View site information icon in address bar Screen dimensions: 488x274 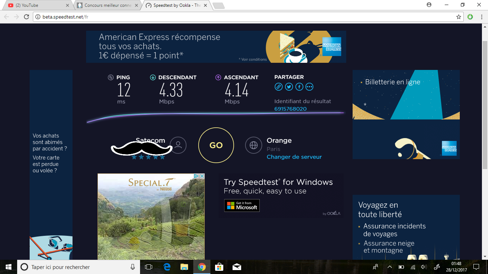(x=38, y=17)
